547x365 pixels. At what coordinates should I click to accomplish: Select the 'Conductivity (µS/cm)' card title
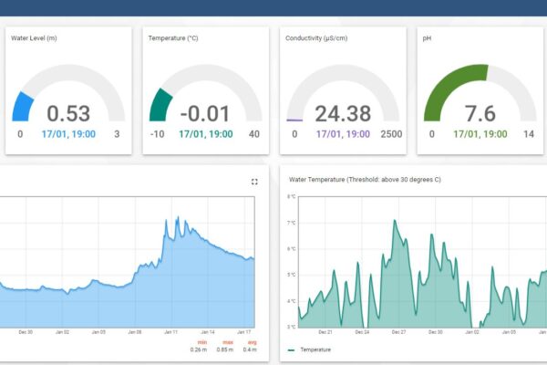coord(316,38)
